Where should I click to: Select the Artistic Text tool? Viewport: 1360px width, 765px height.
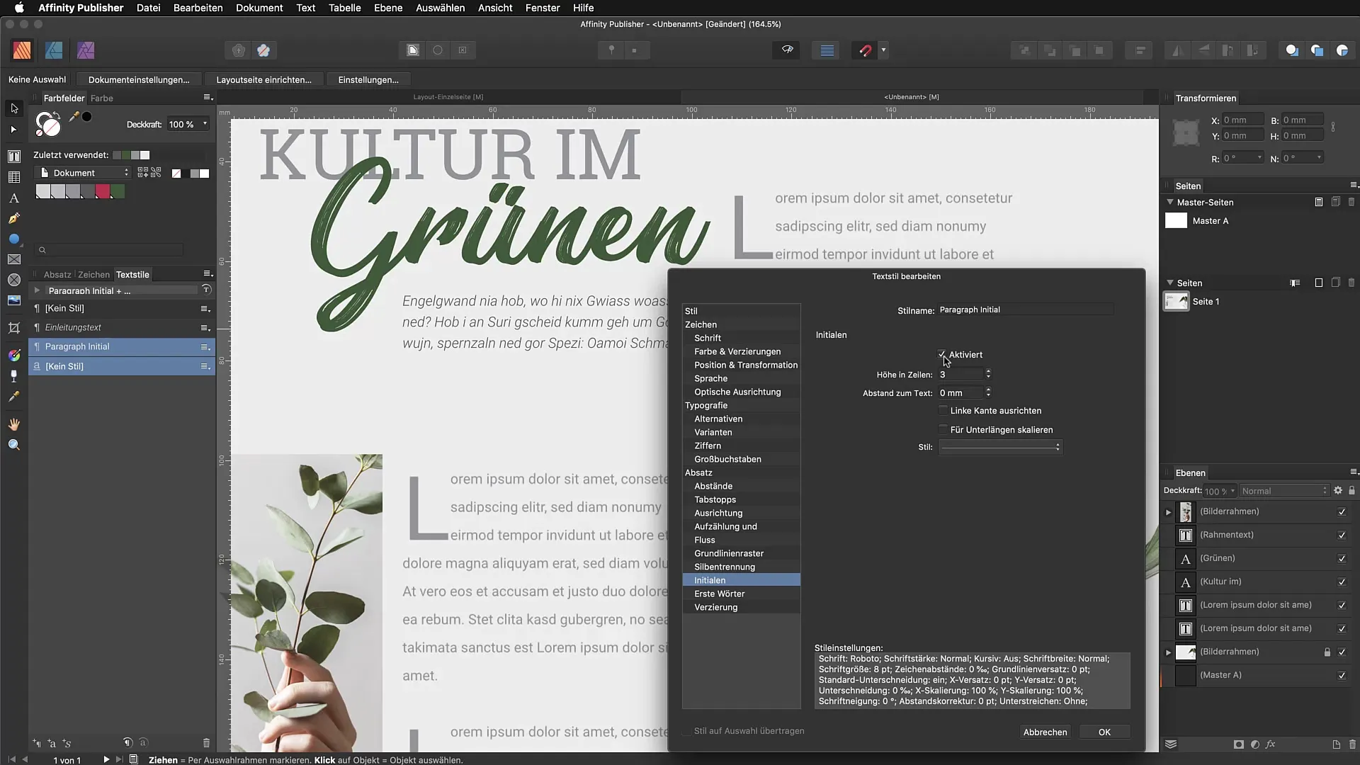(14, 198)
